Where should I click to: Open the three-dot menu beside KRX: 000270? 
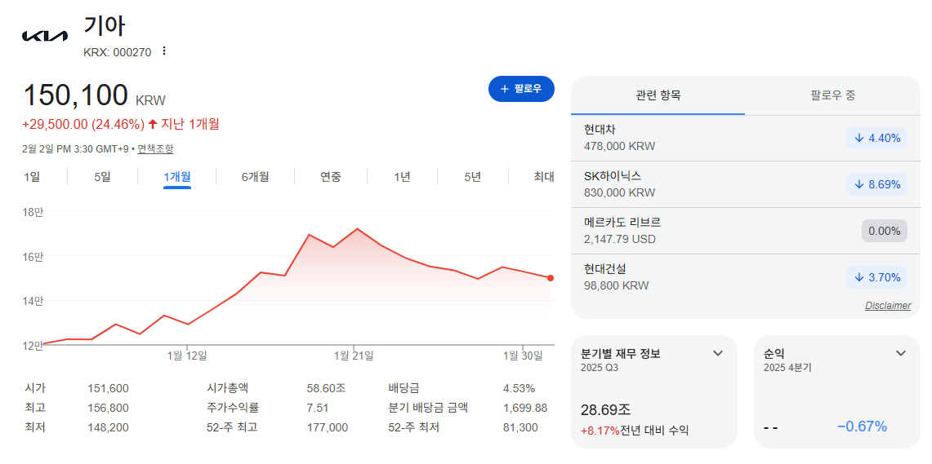point(164,51)
